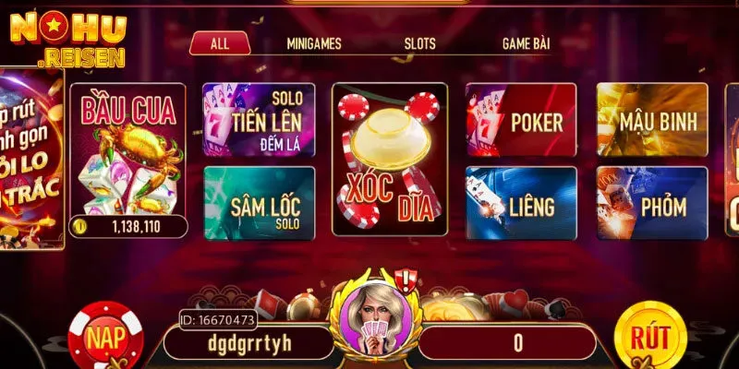Open the Phỏm card game
Image resolution: width=739 pixels, height=369 pixels.
click(x=652, y=203)
